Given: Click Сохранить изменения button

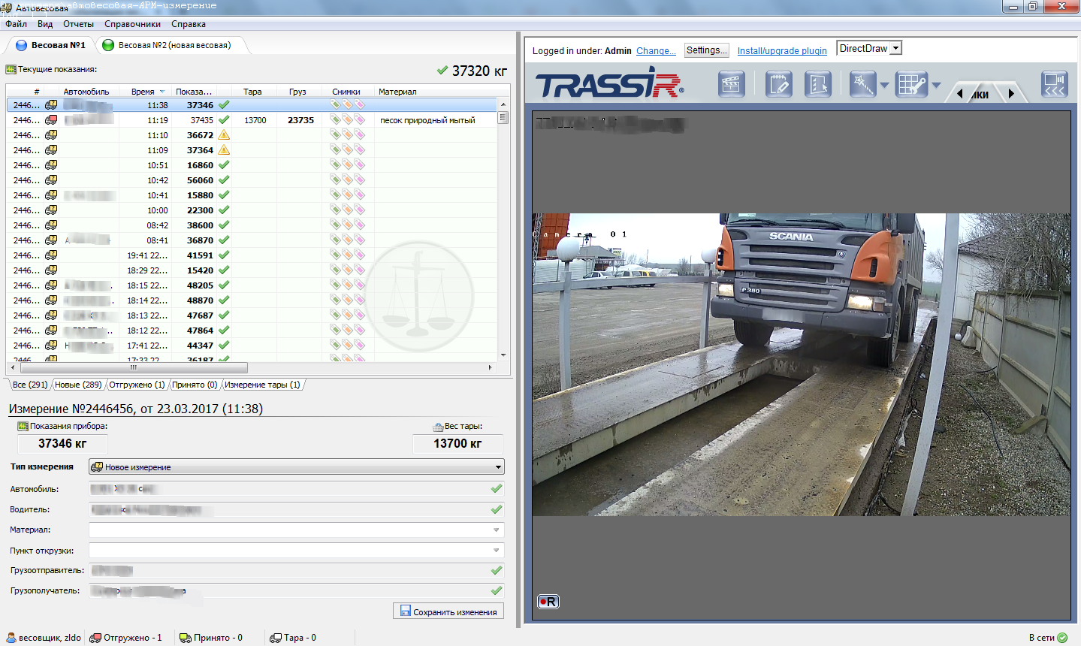Looking at the screenshot, I should tap(448, 611).
